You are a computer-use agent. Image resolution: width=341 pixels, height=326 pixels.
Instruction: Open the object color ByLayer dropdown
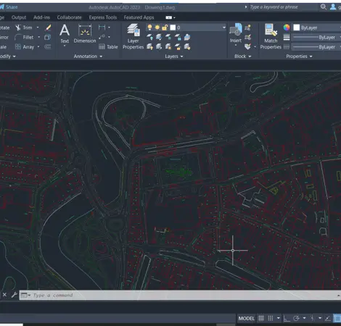point(317,28)
